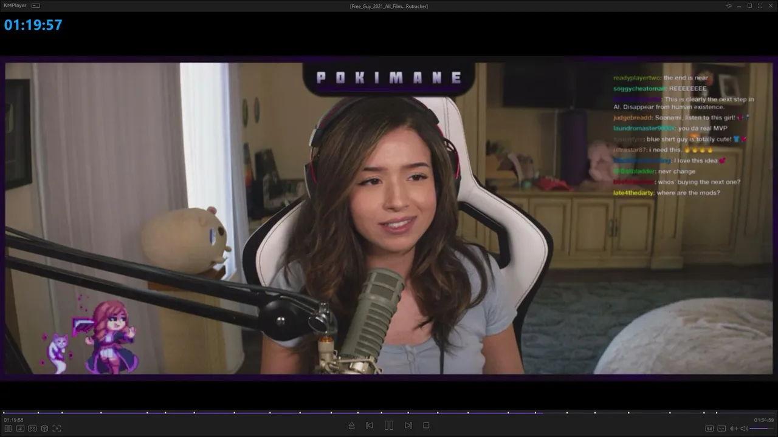Maximize the KMPlayer window
778x437 pixels.
pyautogui.click(x=749, y=5)
